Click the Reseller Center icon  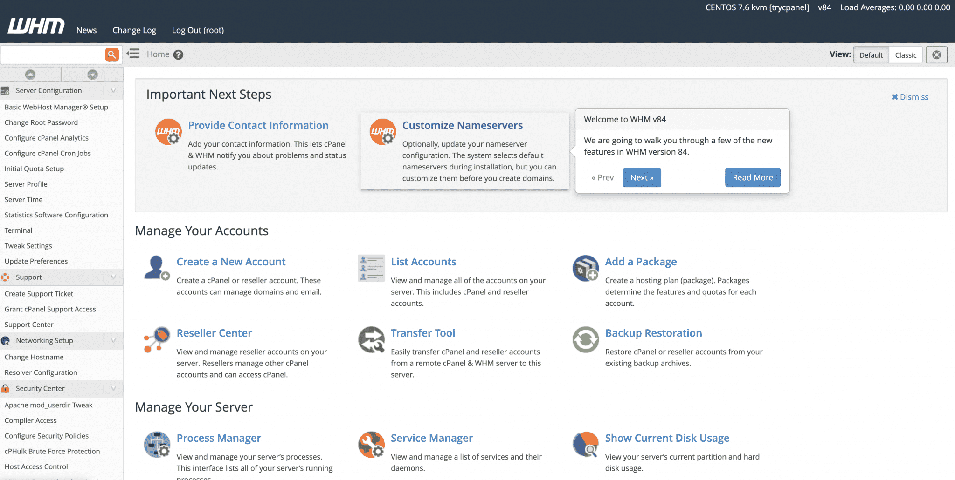pyautogui.click(x=157, y=339)
